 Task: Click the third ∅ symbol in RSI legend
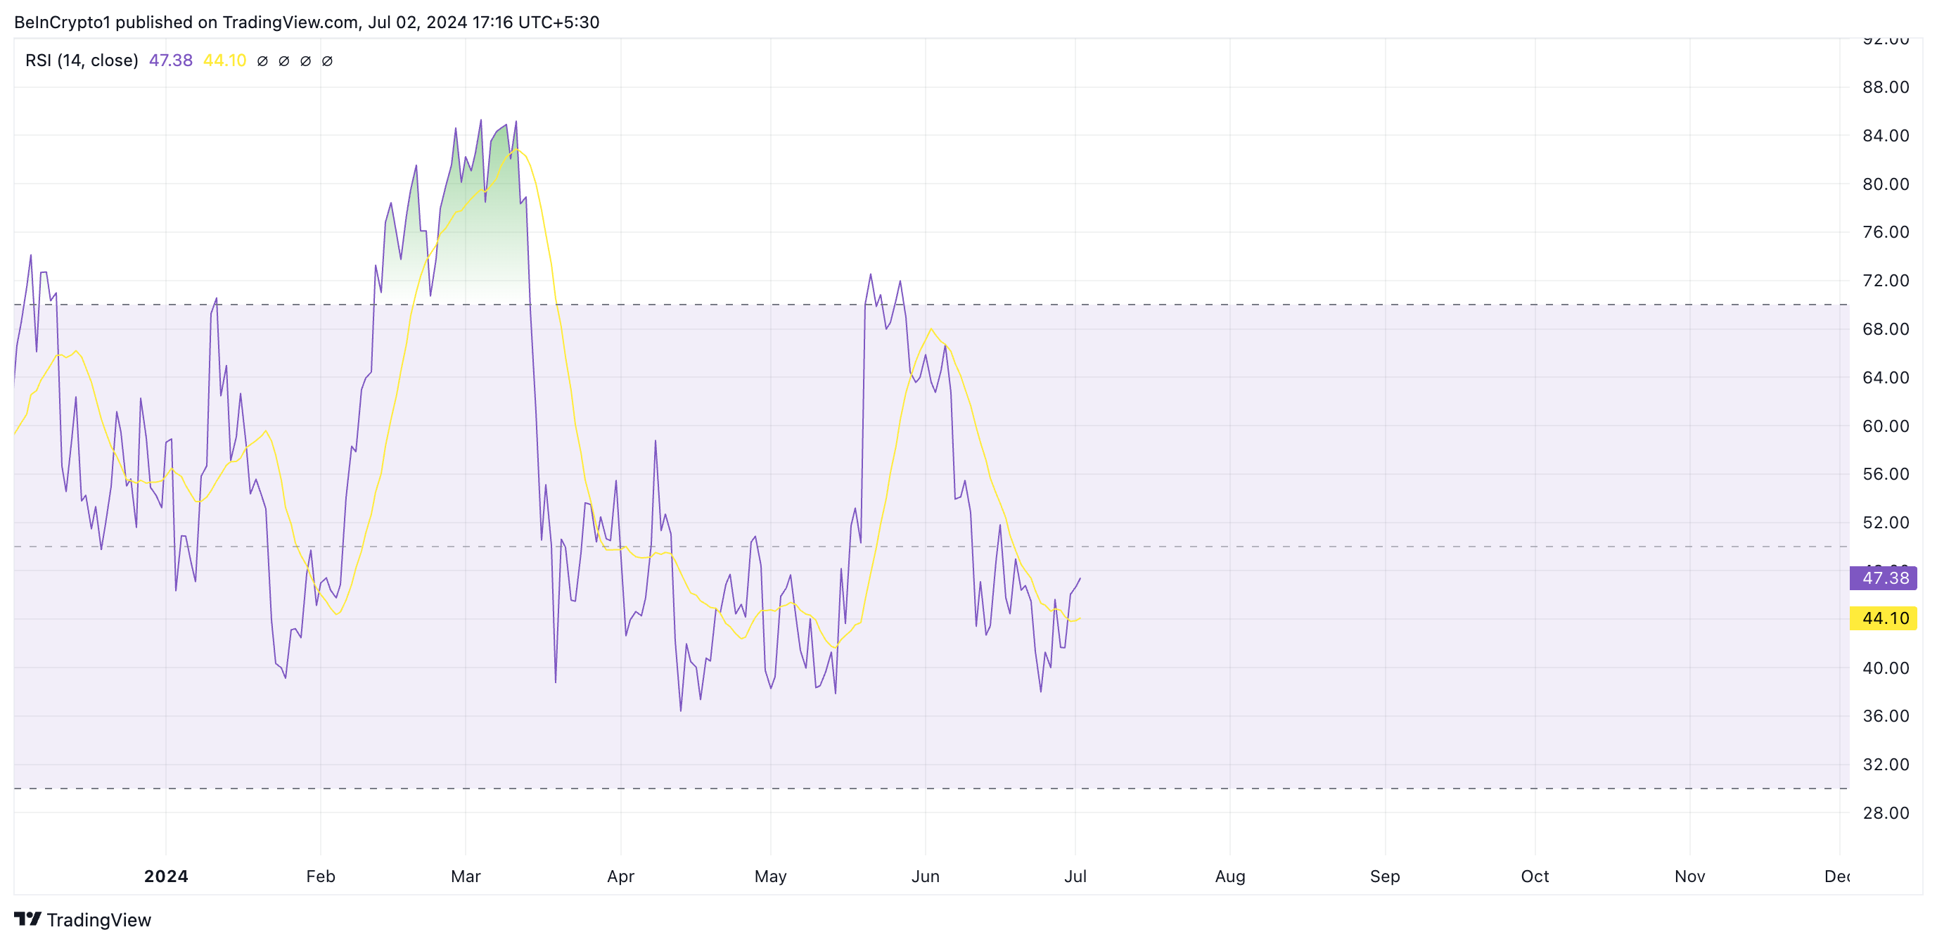point(305,61)
